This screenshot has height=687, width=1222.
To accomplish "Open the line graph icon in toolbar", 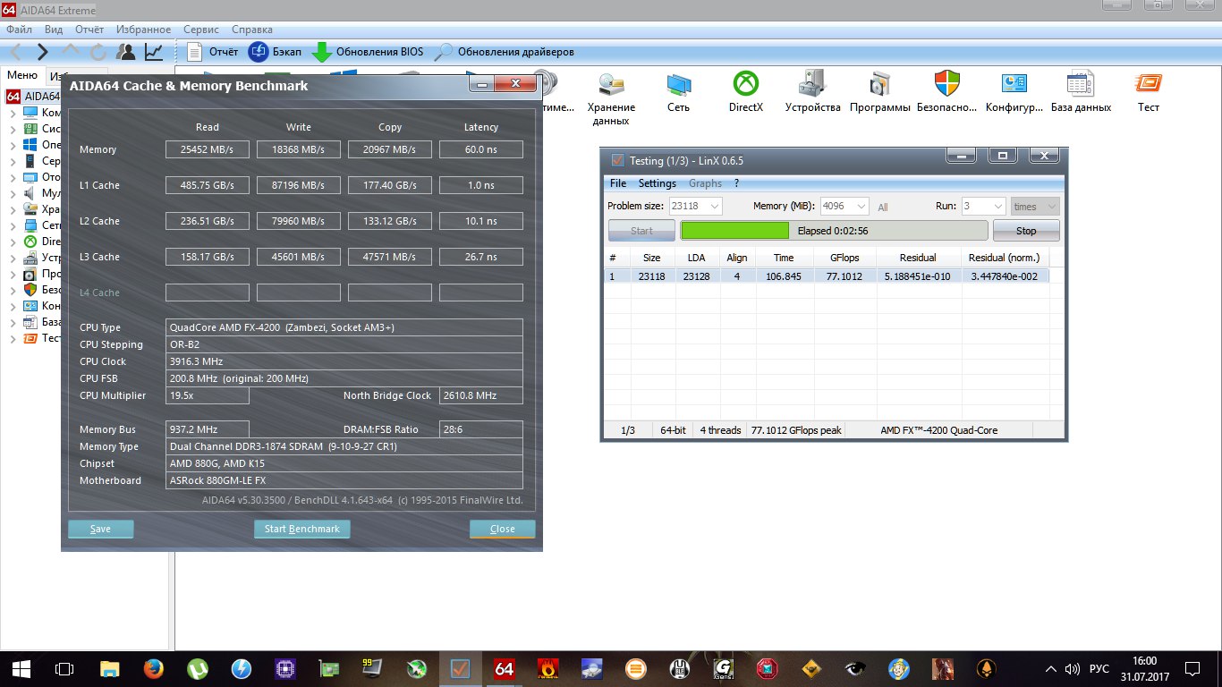I will (x=154, y=52).
